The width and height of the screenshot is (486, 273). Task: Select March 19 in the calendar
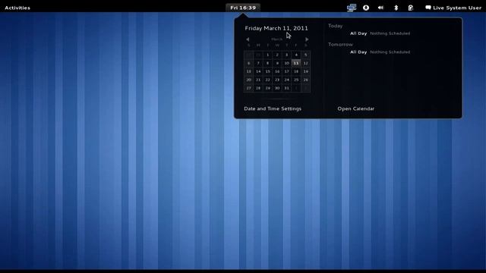[x=305, y=71]
